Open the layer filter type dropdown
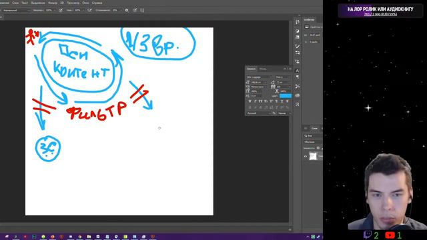The width and height of the screenshot is (427, 240). (313, 136)
